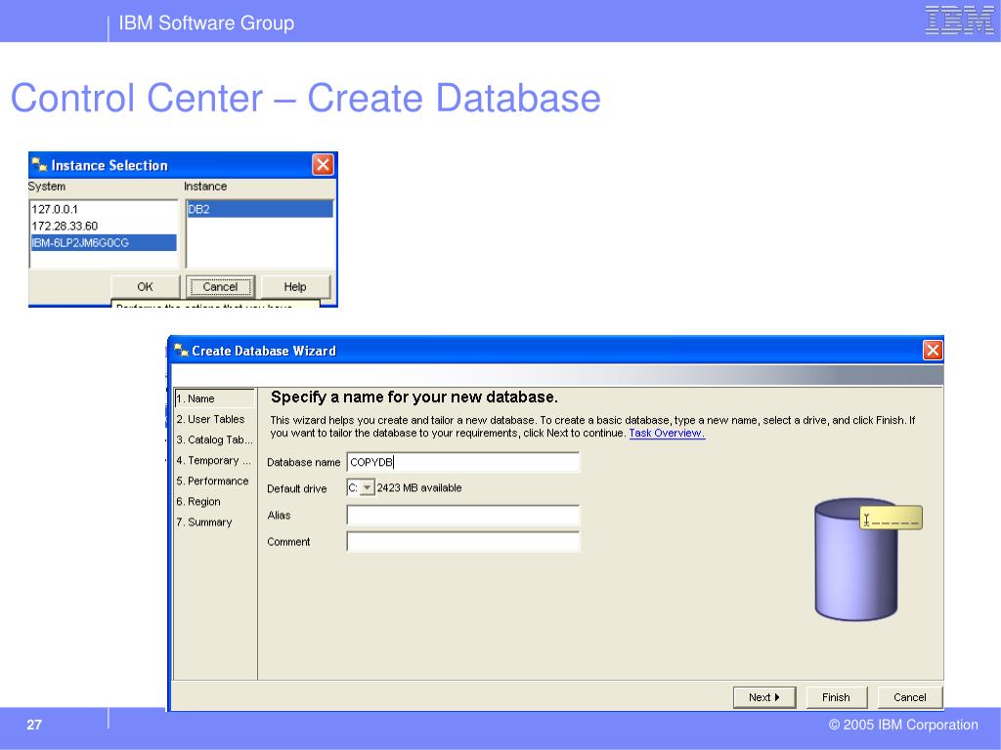Close the Instance Selection dialog
The height and width of the screenshot is (750, 1001).
(323, 165)
